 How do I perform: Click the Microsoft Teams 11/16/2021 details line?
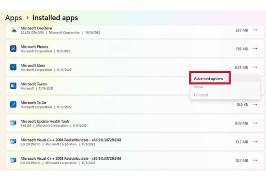[x=37, y=88]
